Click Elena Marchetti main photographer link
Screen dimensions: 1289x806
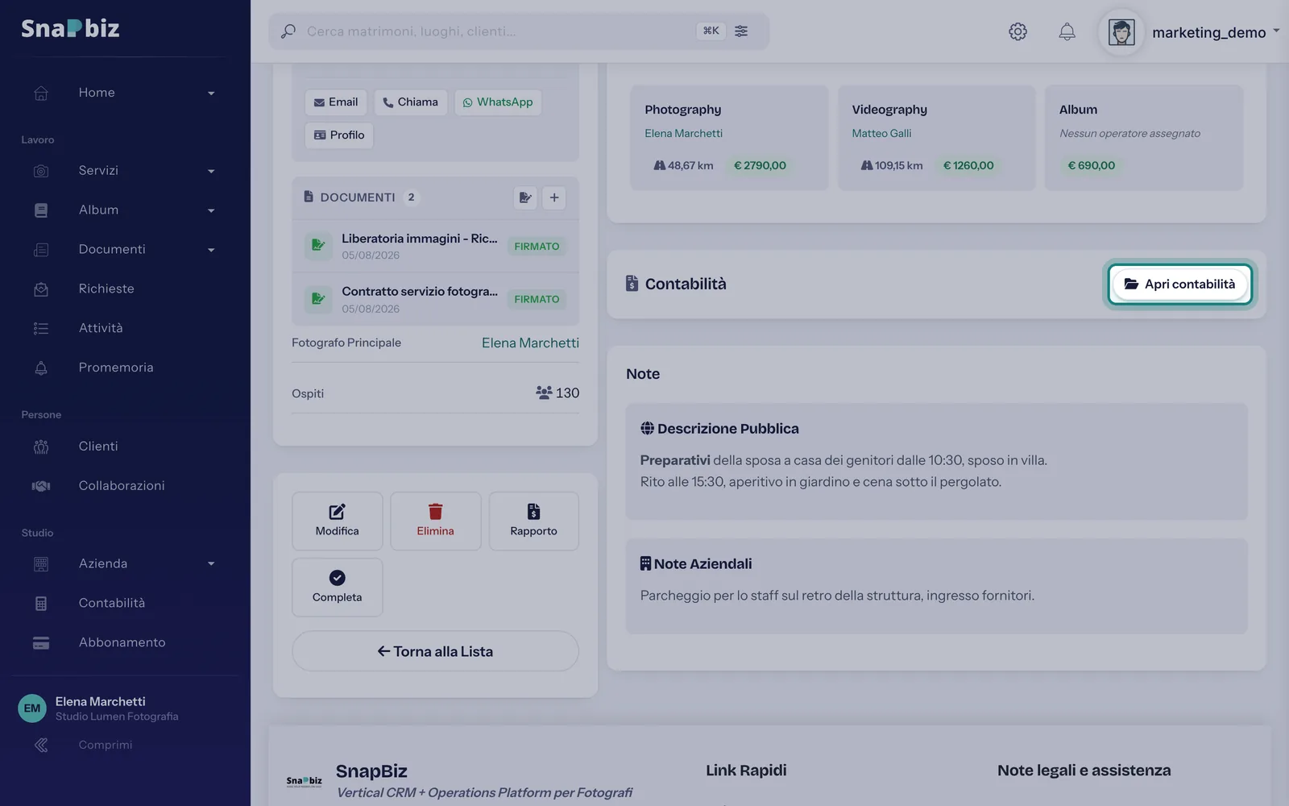[x=530, y=343]
